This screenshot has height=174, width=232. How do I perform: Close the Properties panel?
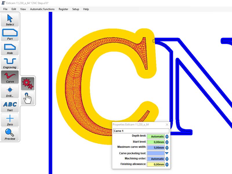(x=167, y=124)
